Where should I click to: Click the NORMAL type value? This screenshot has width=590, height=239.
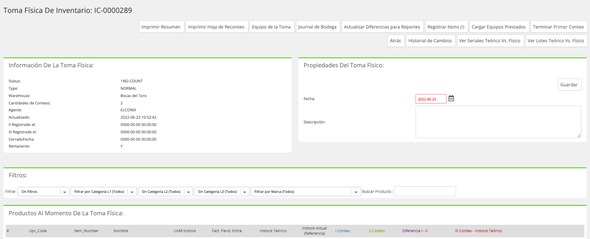[128, 88]
